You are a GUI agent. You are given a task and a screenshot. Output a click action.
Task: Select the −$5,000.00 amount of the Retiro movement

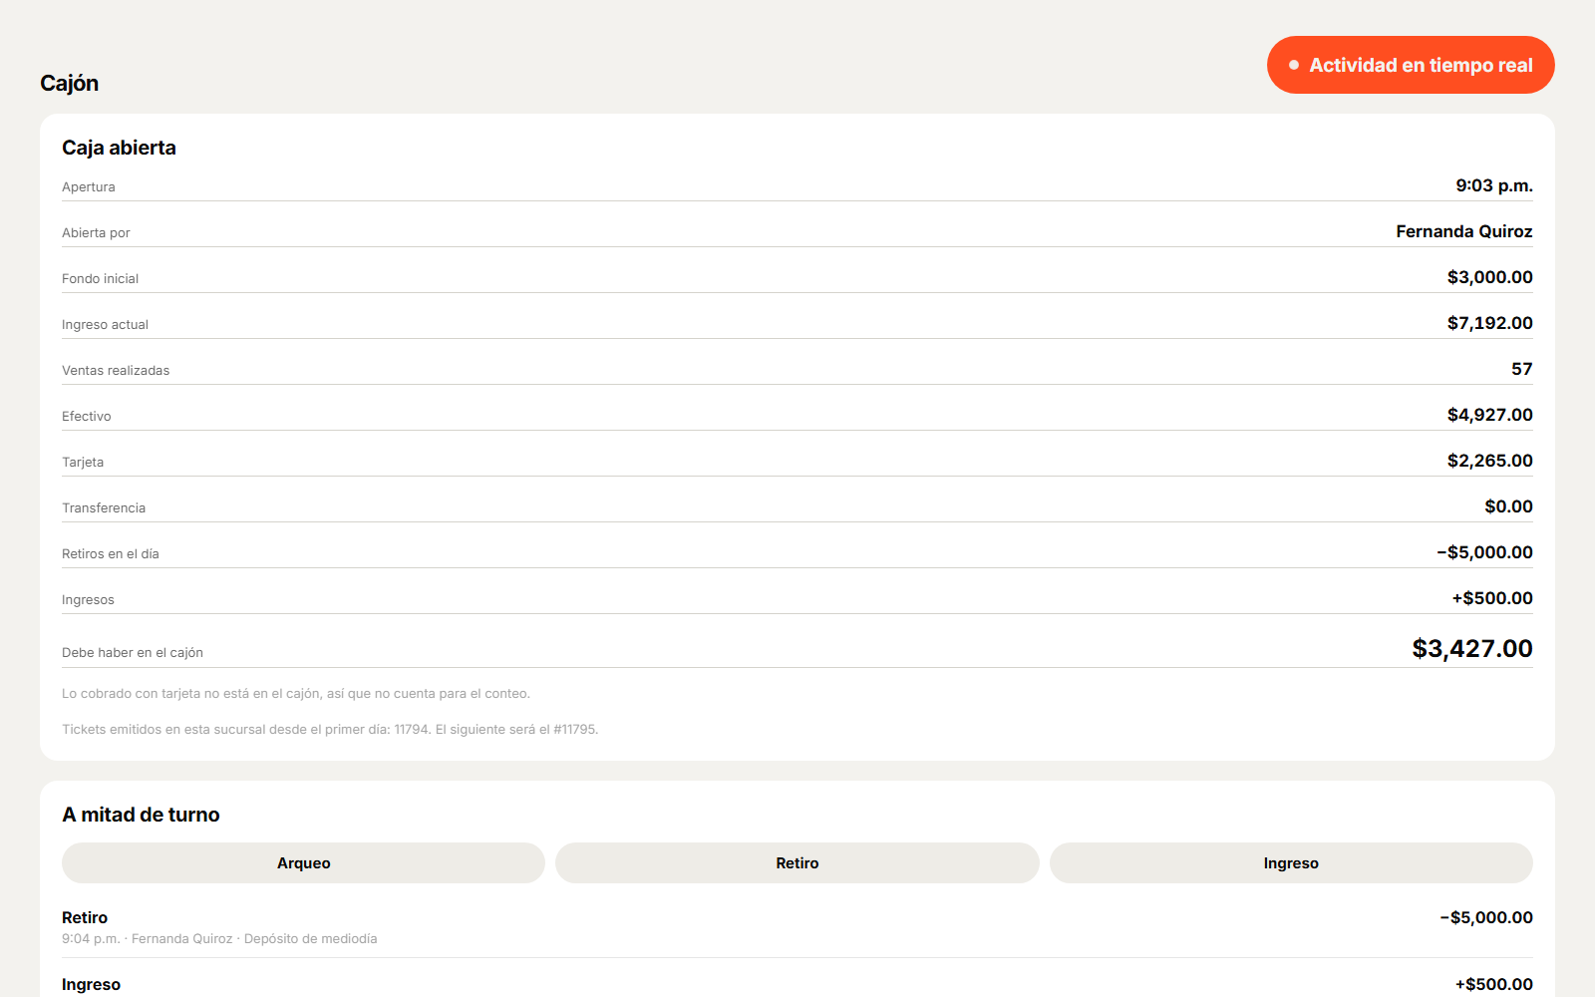pos(1486,918)
